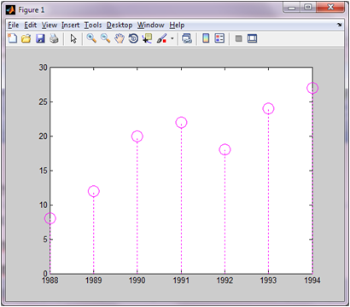Activate the Zoom In tool
The width and height of the screenshot is (350, 307).
click(91, 38)
